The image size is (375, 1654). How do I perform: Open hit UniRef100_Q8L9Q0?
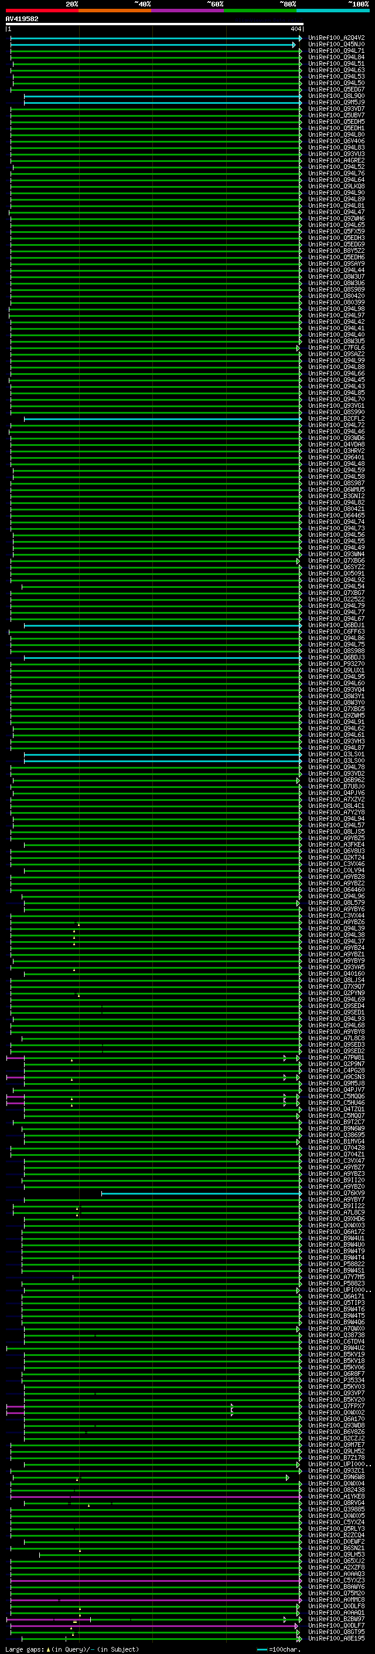(336, 96)
